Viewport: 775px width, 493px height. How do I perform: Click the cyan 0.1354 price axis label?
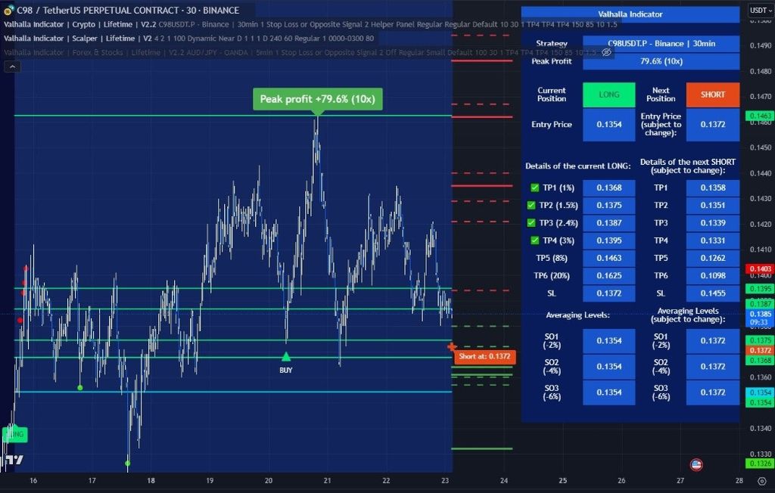760,392
